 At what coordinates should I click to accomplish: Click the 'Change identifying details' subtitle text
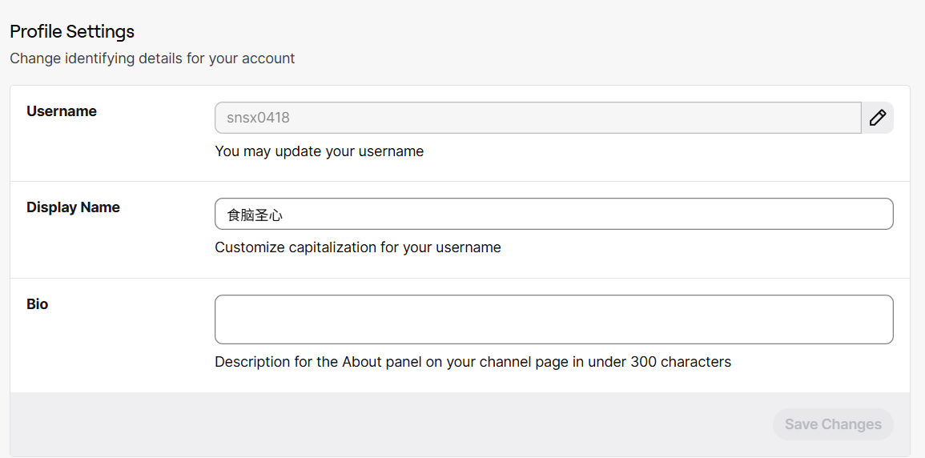(x=152, y=58)
